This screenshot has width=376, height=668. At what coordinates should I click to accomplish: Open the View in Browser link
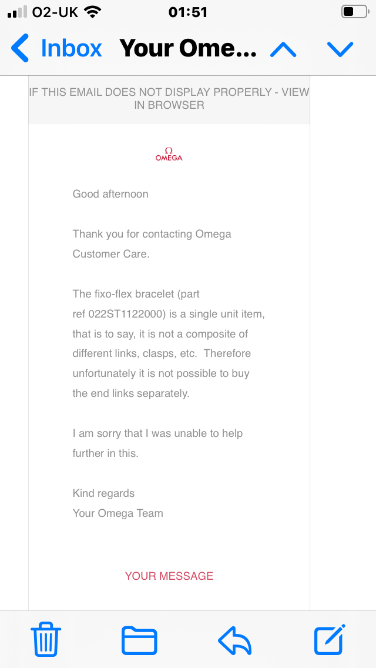(169, 99)
